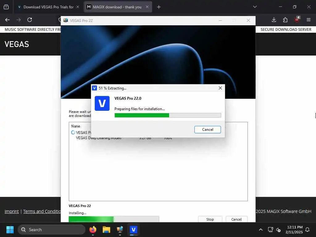Click the Name column header

tap(76, 126)
